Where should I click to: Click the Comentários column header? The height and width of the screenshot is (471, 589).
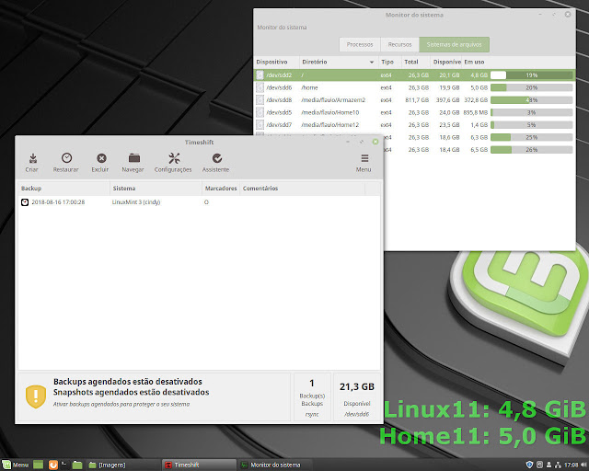[303, 189]
